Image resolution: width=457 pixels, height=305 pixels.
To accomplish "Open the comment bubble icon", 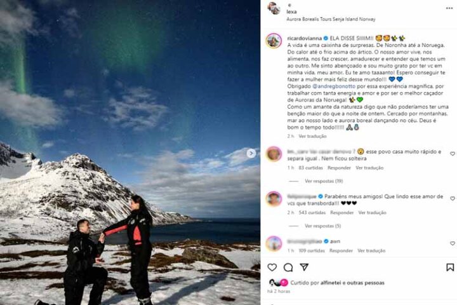I will (x=288, y=268).
